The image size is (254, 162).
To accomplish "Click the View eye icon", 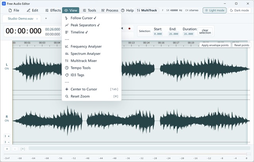I will click(66, 10).
